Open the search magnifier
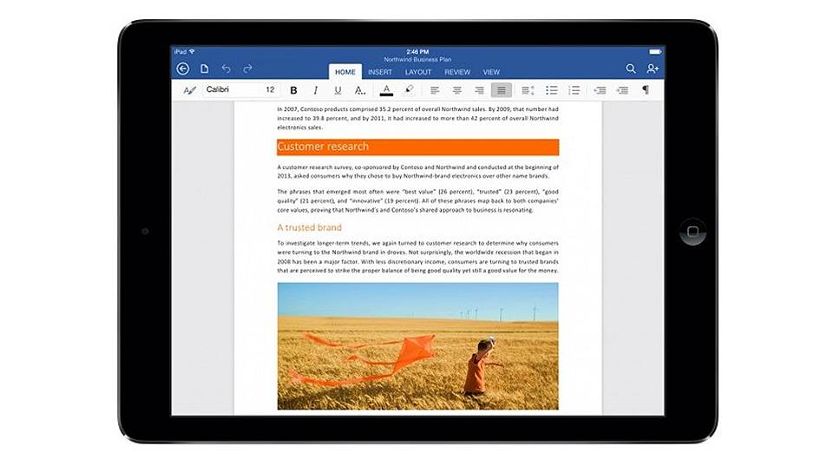Screen dimensions: 840x472 [x=631, y=69]
